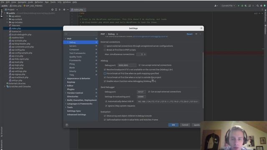
Task: Open the Navigate menu
Action: click(x=22, y=2)
